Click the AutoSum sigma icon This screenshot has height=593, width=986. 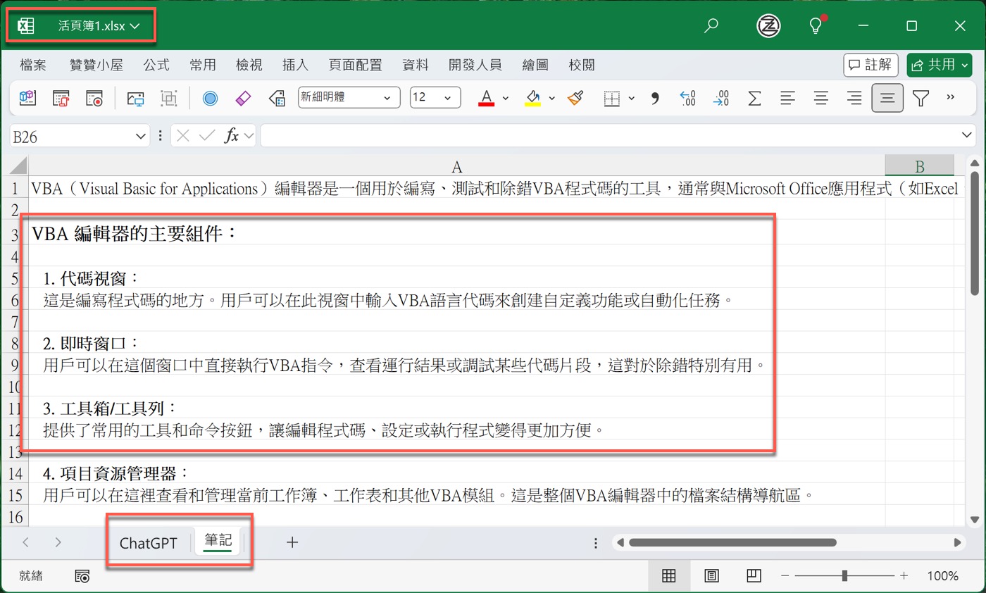754,98
